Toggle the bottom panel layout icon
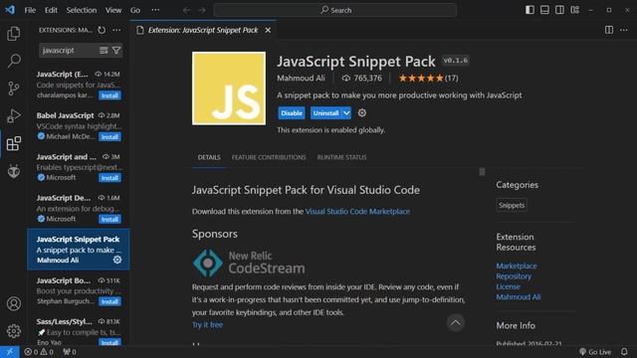This screenshot has width=637, height=358. coord(544,10)
